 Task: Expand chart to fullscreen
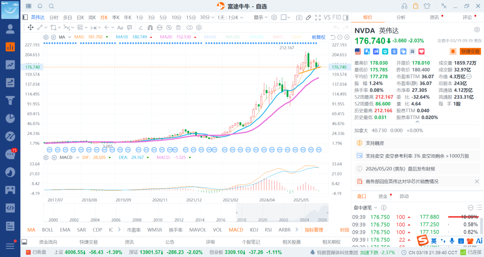tap(318, 17)
